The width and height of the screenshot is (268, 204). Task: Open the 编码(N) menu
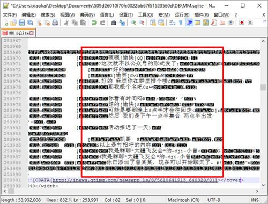87,15
